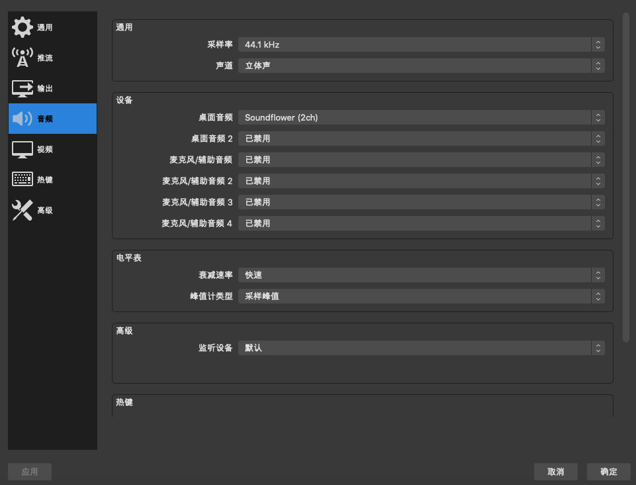
Task: Open the 热键 tab label in sidebar
Action: [x=44, y=180]
